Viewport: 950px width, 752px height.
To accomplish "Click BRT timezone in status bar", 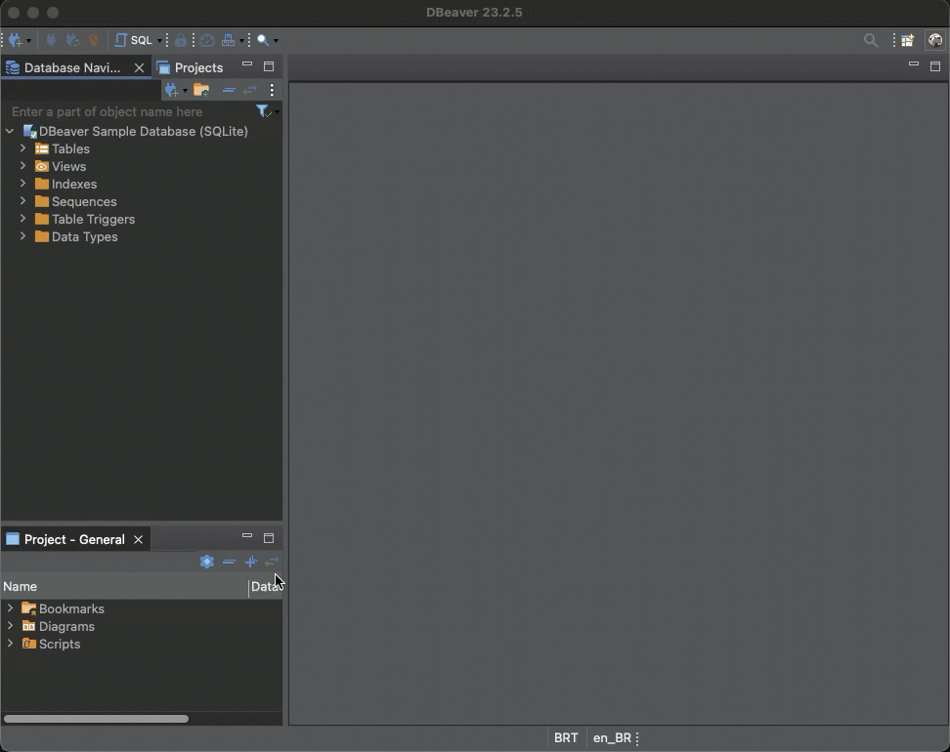I will tap(566, 738).
